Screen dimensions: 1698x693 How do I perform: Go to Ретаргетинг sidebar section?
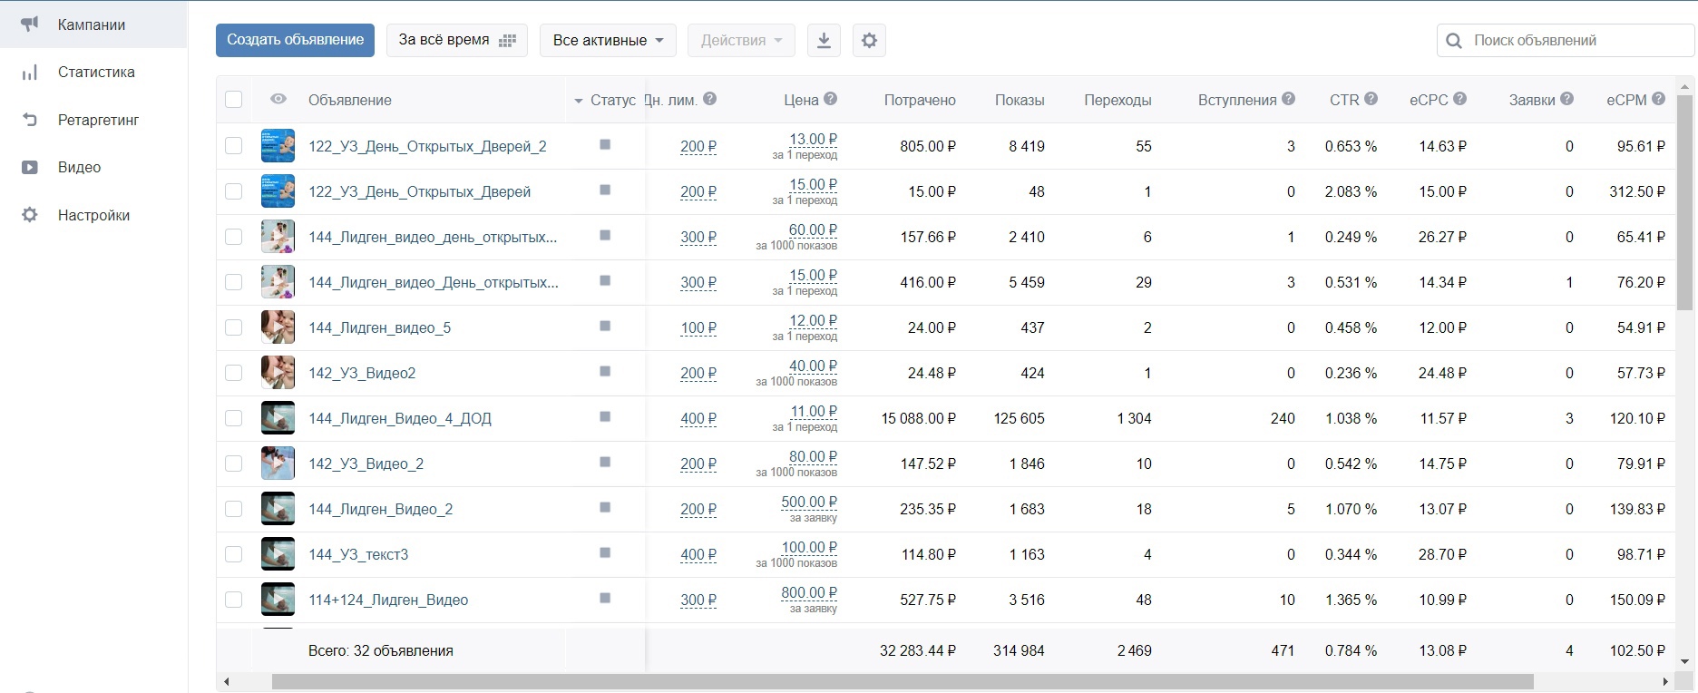[x=98, y=120]
